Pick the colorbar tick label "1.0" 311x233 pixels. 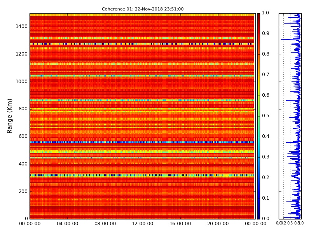coord(266,13)
